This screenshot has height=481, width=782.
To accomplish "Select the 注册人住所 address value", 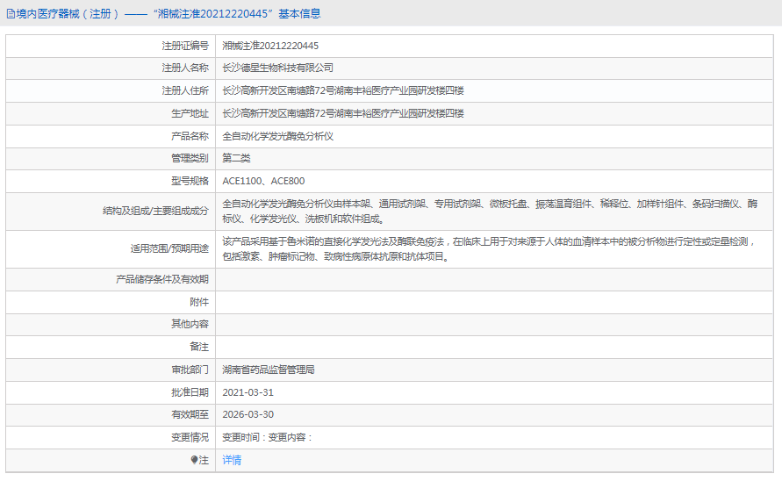I will tap(343, 90).
